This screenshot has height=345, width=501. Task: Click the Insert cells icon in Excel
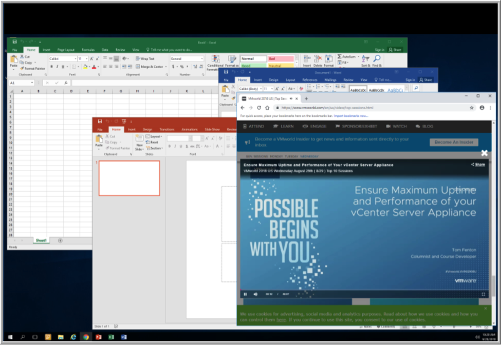point(307,60)
